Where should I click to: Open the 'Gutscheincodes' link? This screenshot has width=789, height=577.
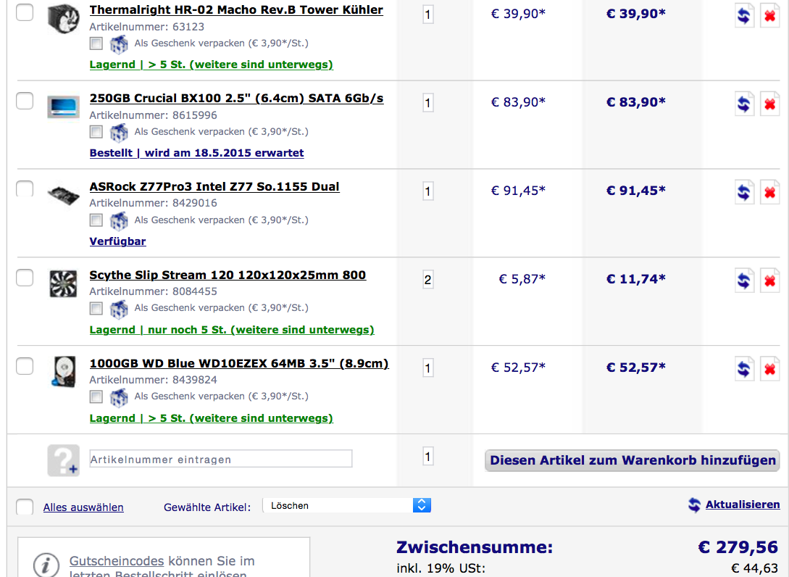(117, 561)
